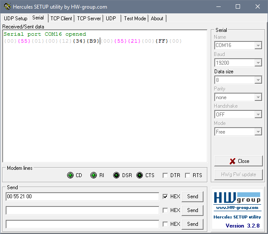Screen dimensions: 268x234
Task: Click the third send input field
Action: coord(83,224)
